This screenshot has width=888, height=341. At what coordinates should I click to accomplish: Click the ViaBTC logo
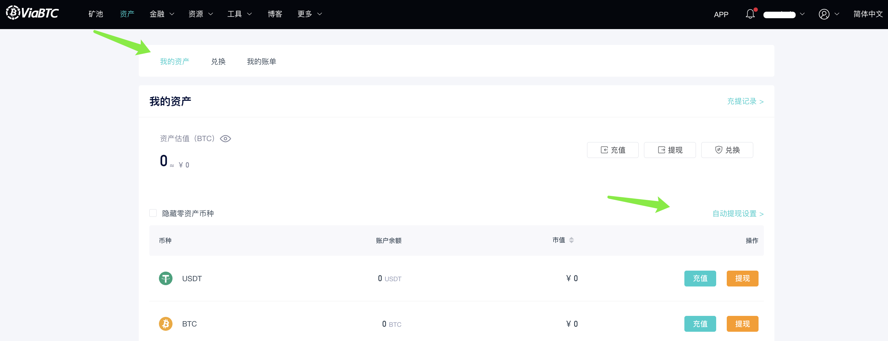[32, 13]
